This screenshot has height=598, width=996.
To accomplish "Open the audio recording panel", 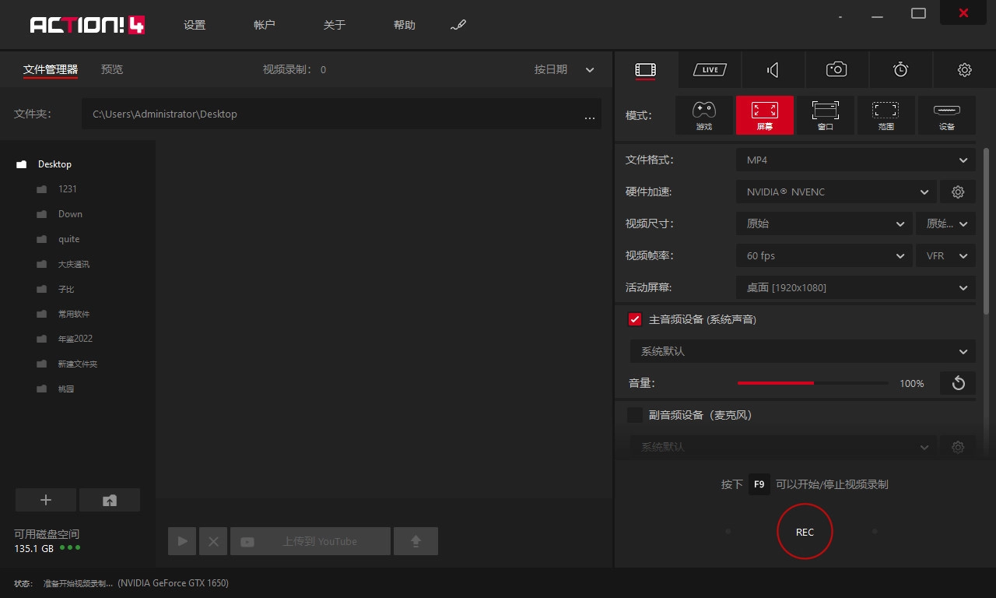I will tap(773, 69).
